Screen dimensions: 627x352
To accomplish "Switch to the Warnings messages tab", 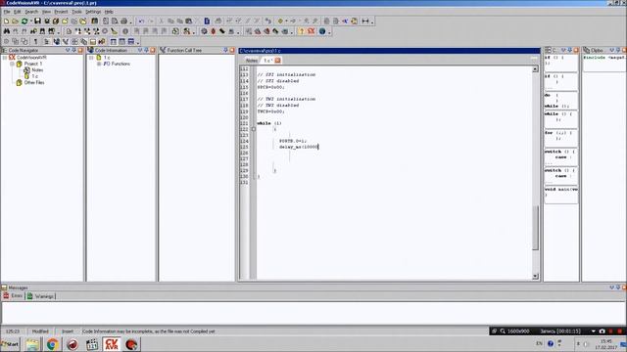I will [x=41, y=296].
